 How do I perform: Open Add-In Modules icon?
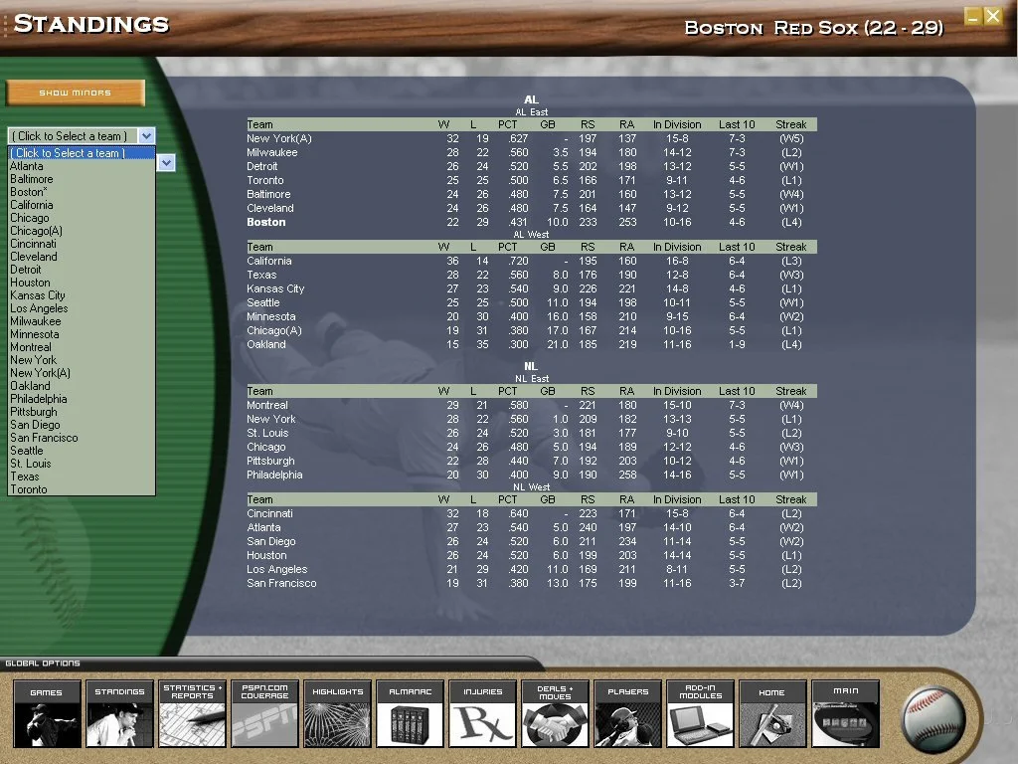[700, 713]
